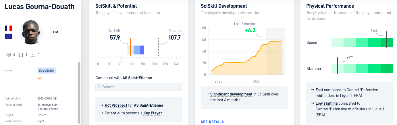Image resolution: width=397 pixels, height=125 pixels.
Task: Click the magnifier icon in the search box
Action: coord(99,87)
